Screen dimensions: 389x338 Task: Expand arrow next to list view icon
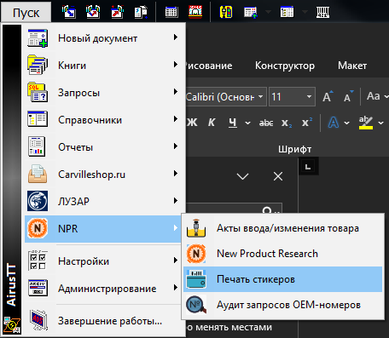click(305, 12)
